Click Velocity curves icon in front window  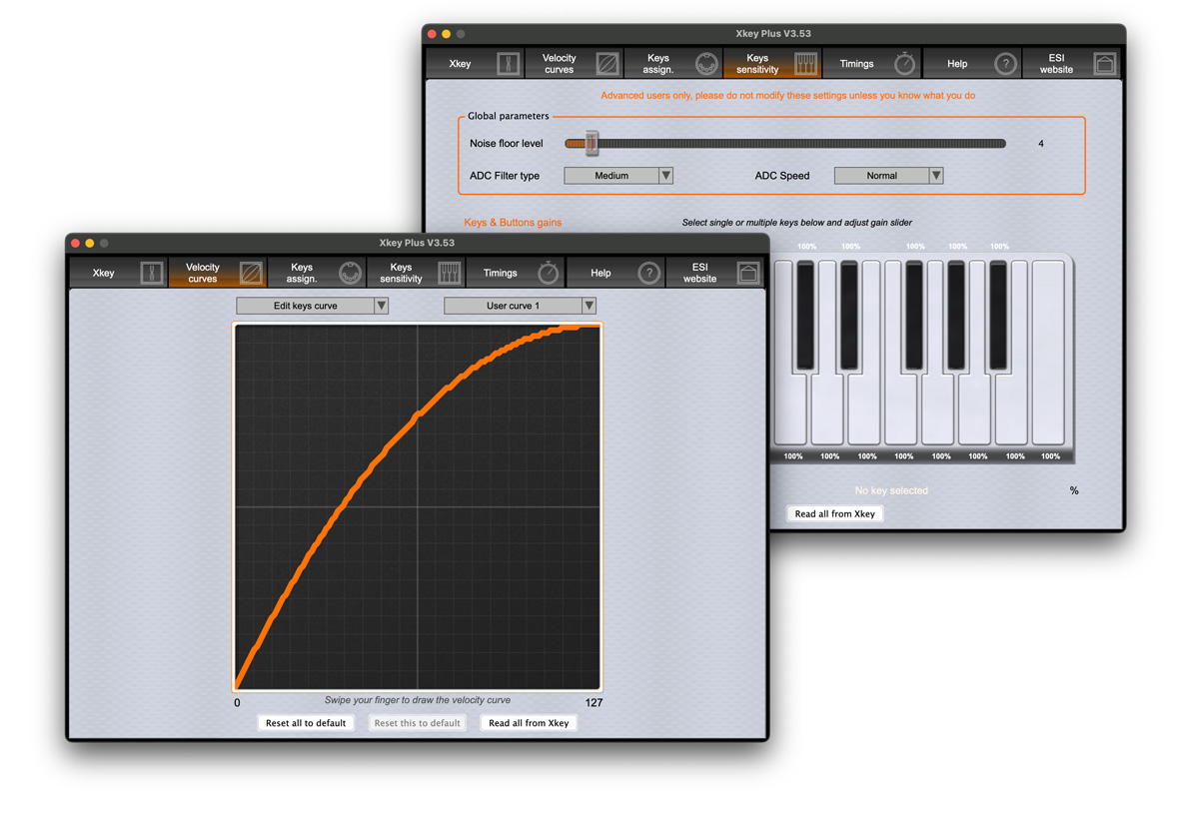point(251,273)
